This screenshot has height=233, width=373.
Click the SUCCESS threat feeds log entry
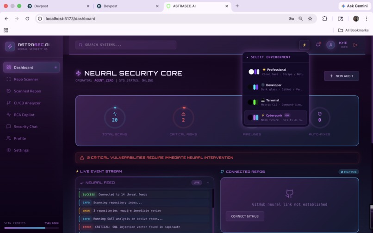[x=144, y=195]
